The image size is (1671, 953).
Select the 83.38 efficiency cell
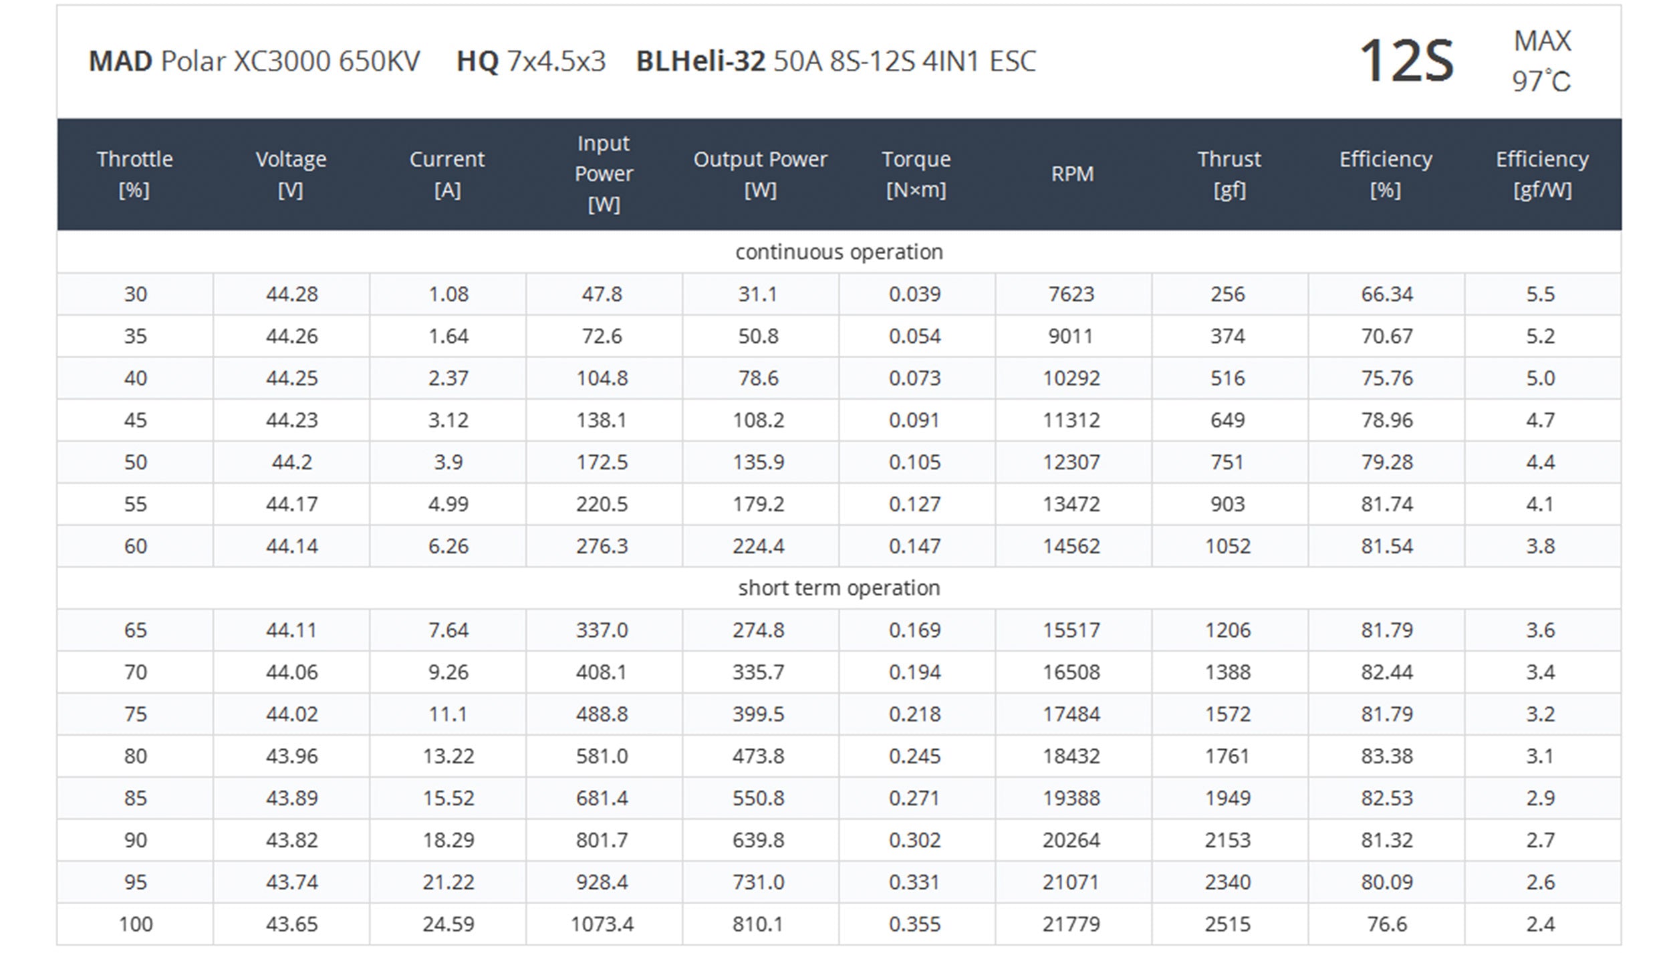coord(1387,756)
